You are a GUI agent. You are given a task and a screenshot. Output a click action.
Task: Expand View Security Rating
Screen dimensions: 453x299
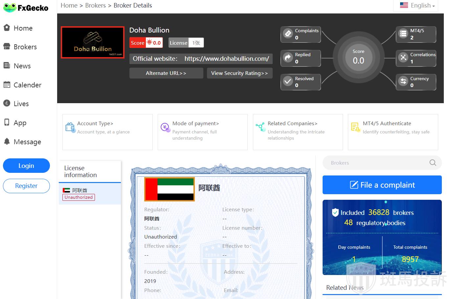tap(239, 73)
